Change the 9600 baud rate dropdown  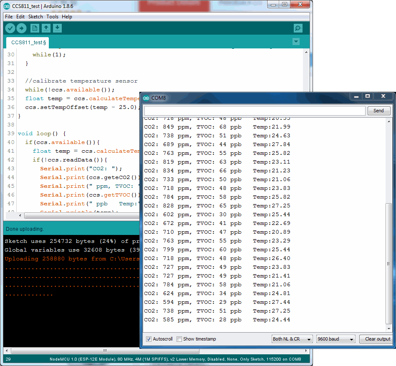click(335, 339)
